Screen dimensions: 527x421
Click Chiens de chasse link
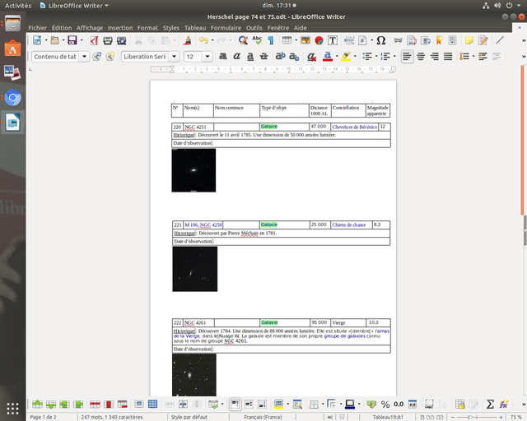pyautogui.click(x=348, y=224)
